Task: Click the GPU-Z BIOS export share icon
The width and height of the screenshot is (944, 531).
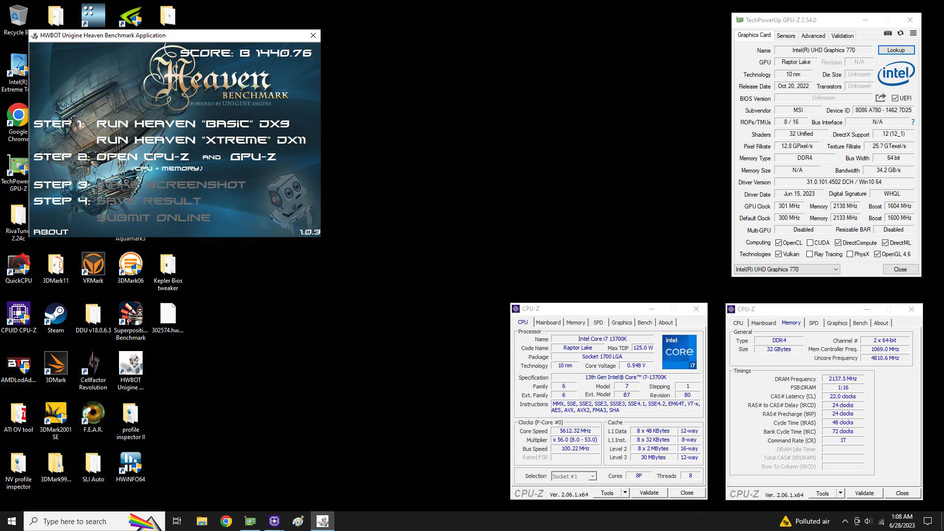Action: pos(881,98)
